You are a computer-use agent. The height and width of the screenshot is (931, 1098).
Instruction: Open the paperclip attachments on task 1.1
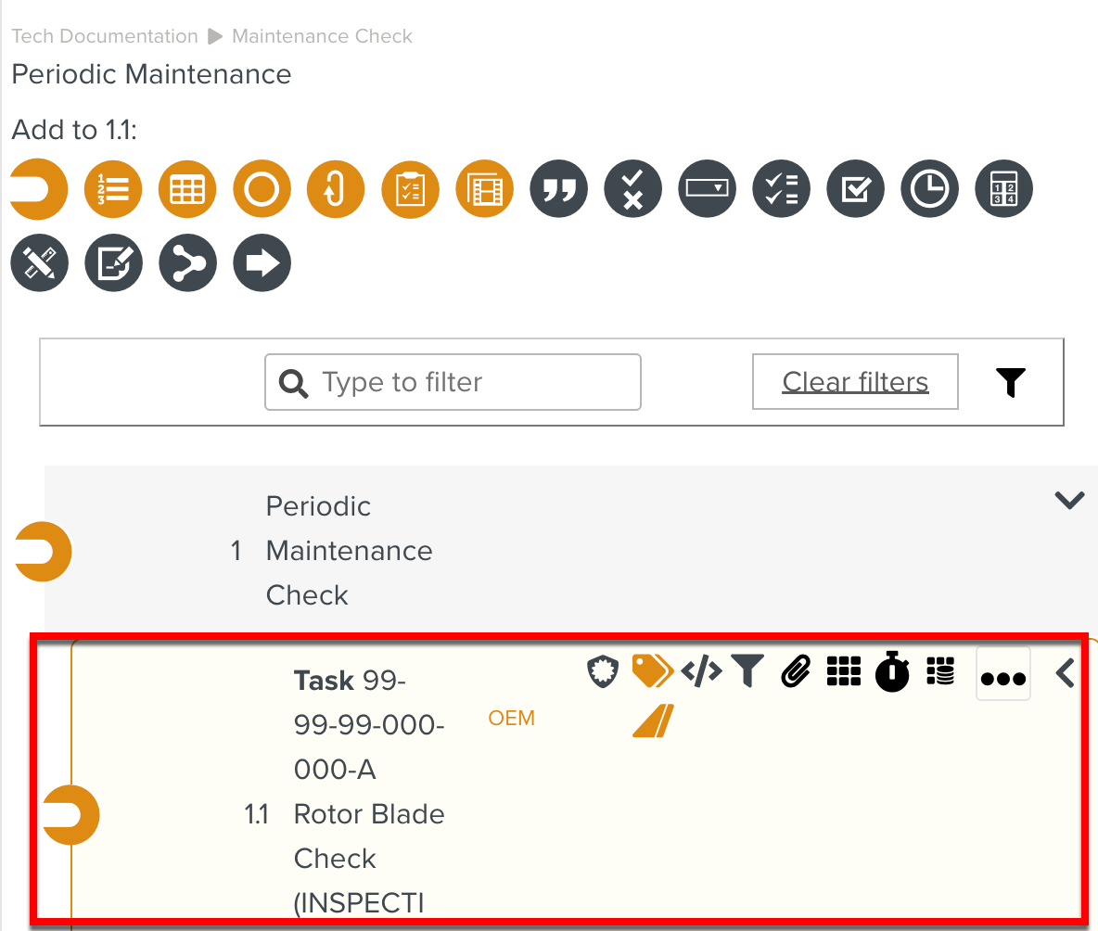click(x=797, y=670)
